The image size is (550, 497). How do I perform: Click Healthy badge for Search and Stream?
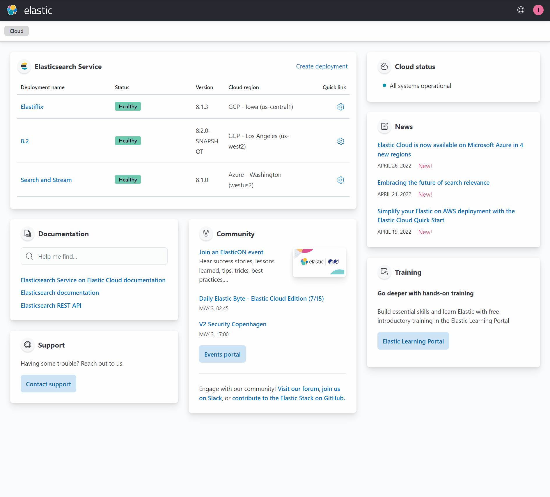pos(128,179)
